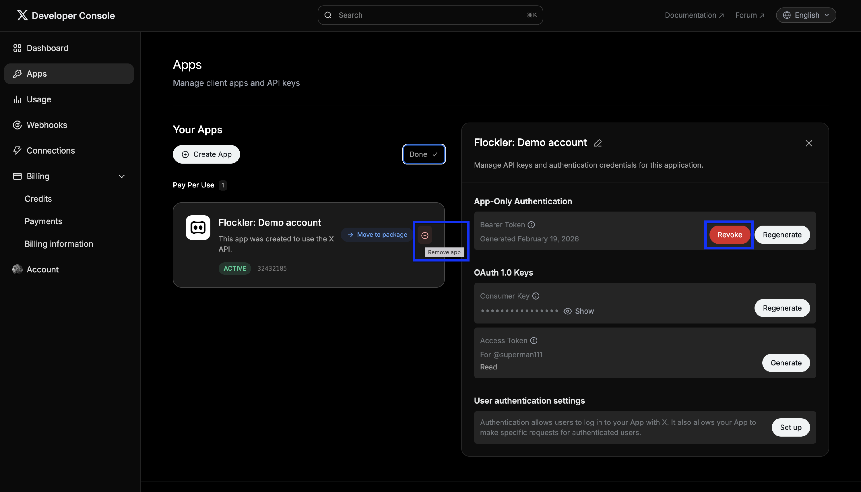861x492 pixels.
Task: Close the Flockler app details panel
Action: (809, 143)
